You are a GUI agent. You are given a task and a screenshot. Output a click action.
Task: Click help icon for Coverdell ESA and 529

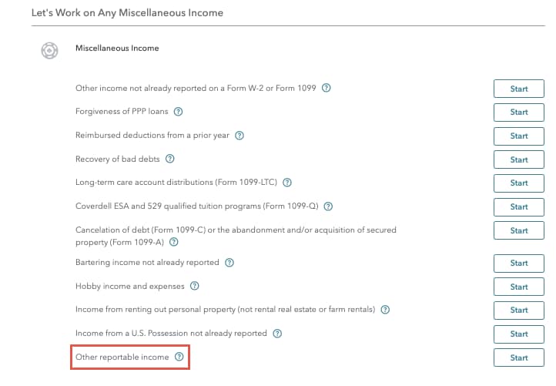click(328, 206)
